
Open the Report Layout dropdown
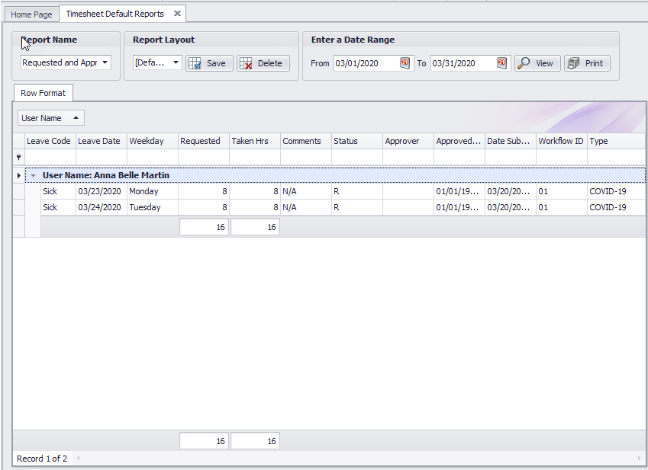coord(176,63)
